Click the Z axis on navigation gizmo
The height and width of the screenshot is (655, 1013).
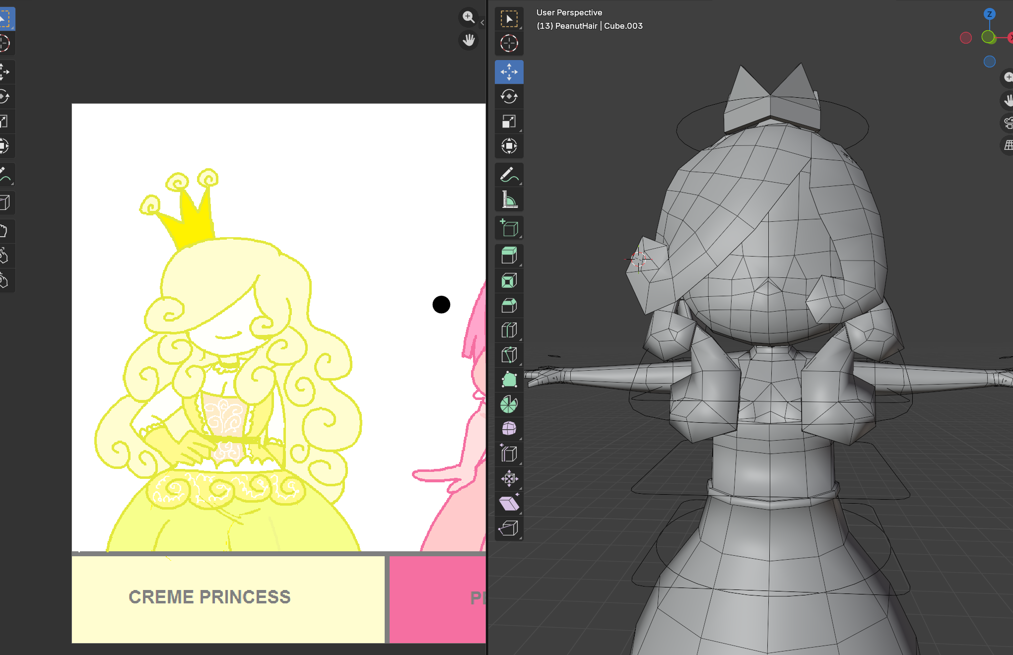989,14
